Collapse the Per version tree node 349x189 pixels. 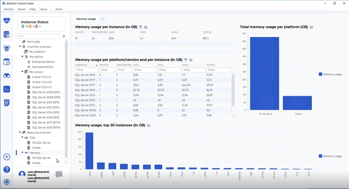pyautogui.click(x=22, y=72)
